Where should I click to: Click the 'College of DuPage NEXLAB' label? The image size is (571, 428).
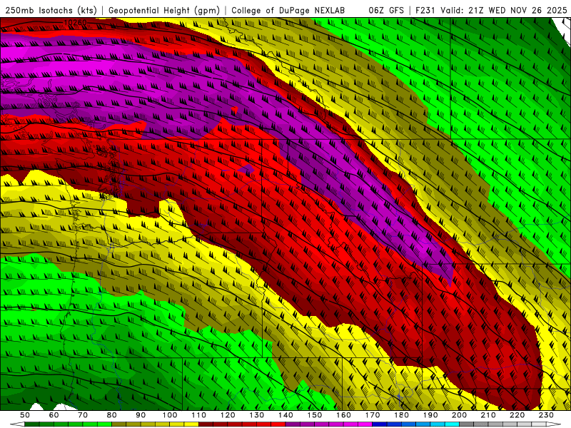pyautogui.click(x=288, y=10)
